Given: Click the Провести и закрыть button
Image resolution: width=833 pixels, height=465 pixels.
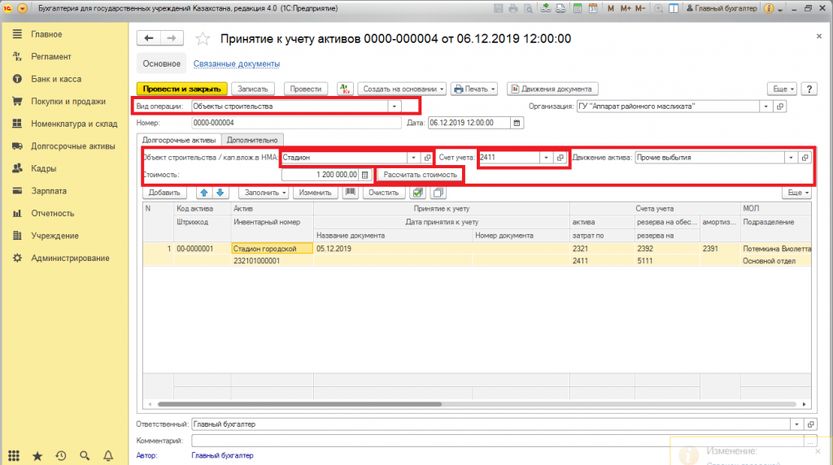Looking at the screenshot, I should pyautogui.click(x=181, y=89).
